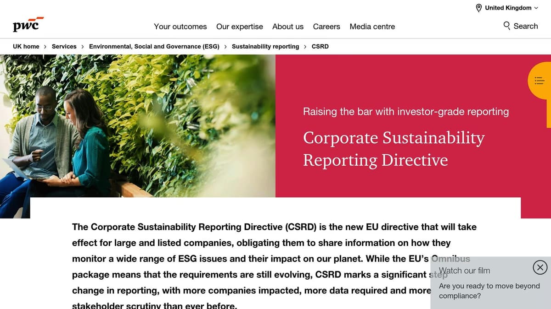The image size is (551, 309).
Task: Open search via the magnifying glass icon
Action: 506,26
